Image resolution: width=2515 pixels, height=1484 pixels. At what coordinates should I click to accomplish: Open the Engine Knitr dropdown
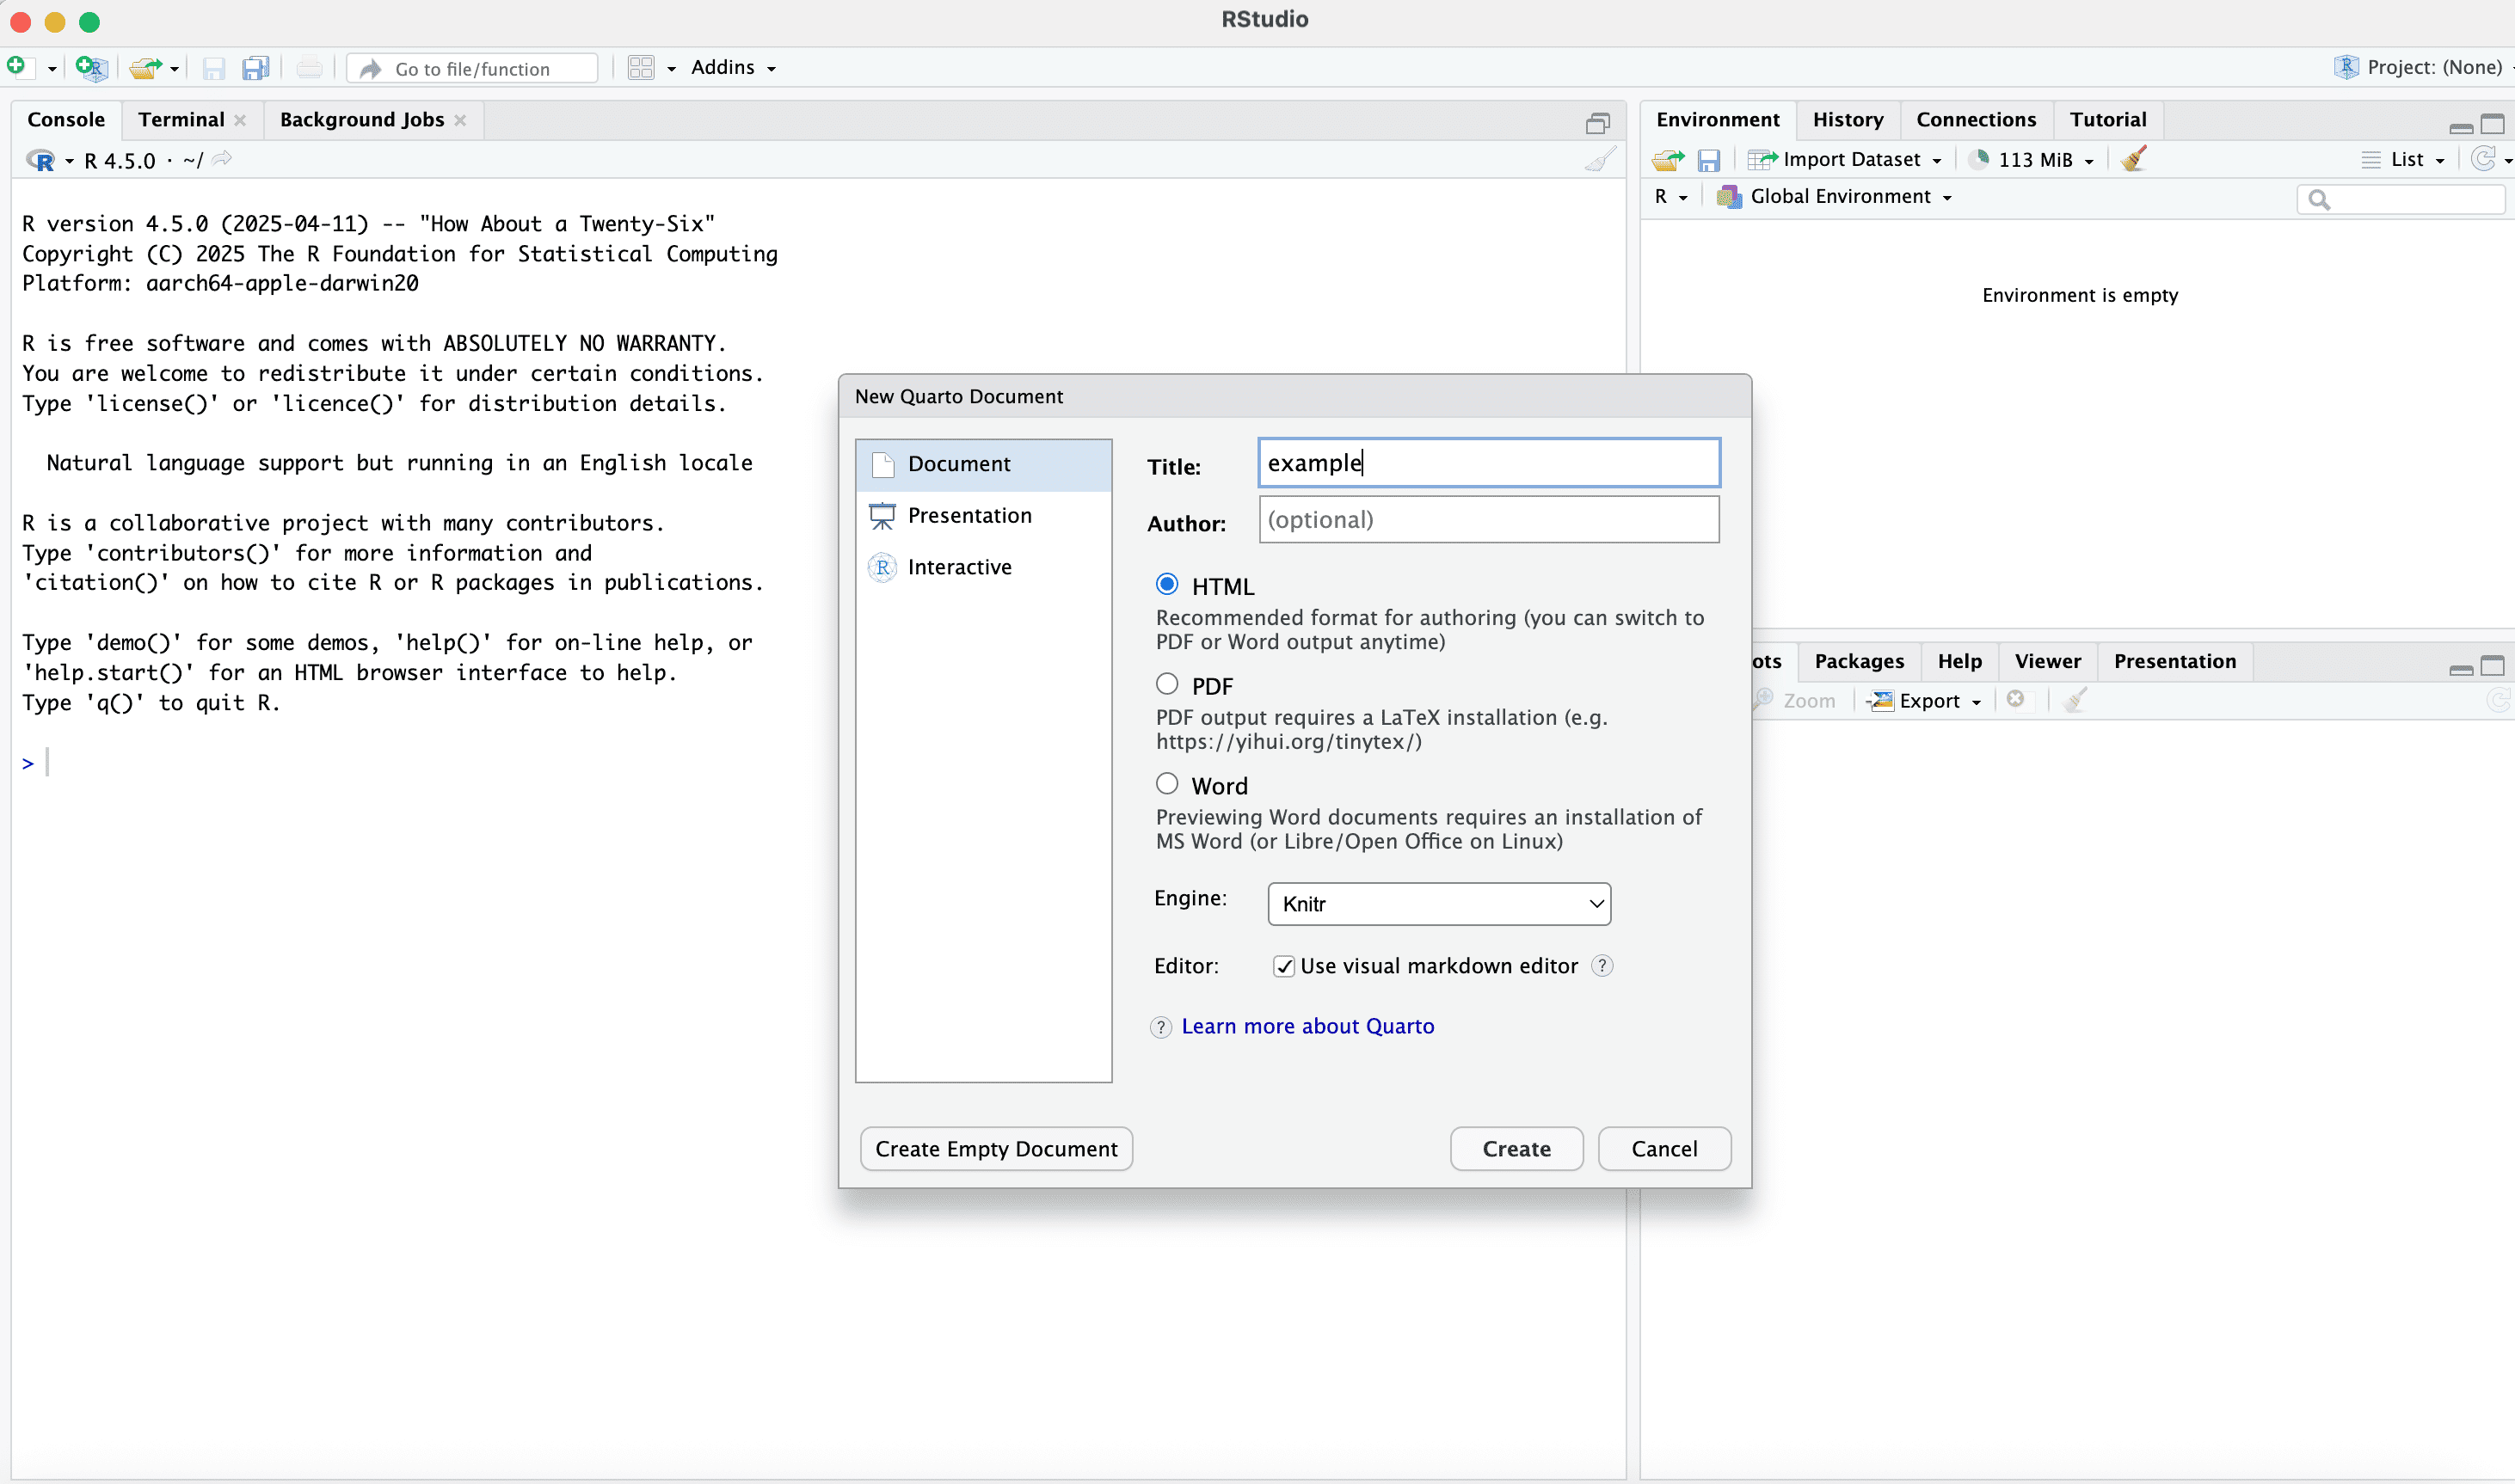(1439, 904)
